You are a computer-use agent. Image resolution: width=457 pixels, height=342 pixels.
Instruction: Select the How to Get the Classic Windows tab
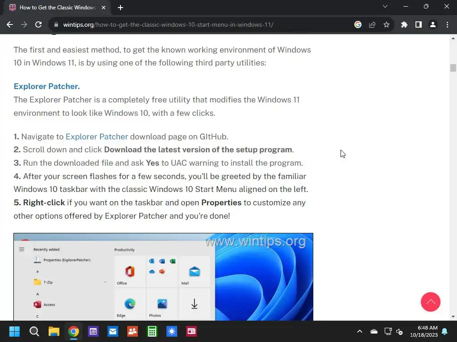tap(57, 8)
